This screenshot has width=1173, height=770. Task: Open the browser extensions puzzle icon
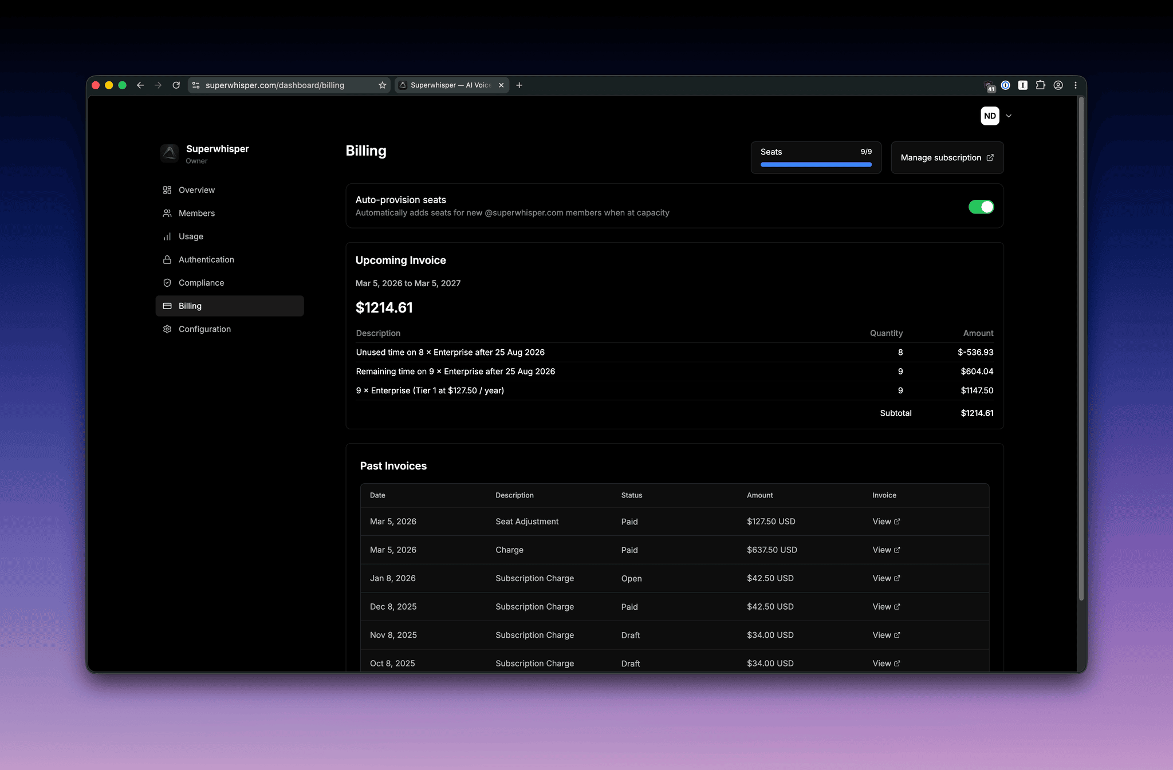point(1041,85)
